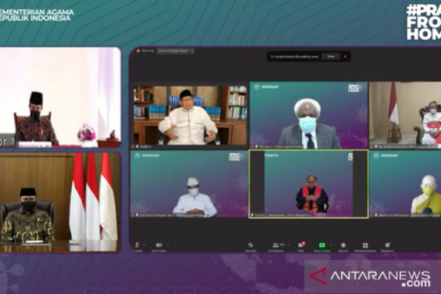Image resolution: width=441 pixels, height=294 pixels.
Task: Open the Security options in Zoom toolbar
Action: pyautogui.click(x=251, y=246)
